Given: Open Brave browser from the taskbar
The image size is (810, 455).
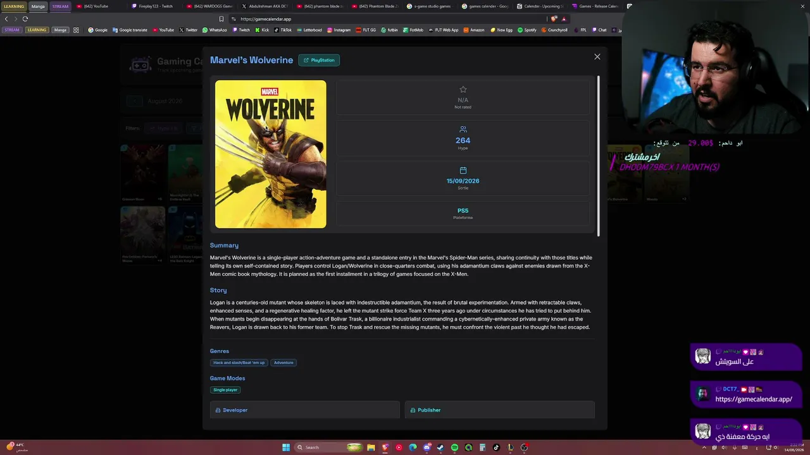Looking at the screenshot, I should coord(385,447).
